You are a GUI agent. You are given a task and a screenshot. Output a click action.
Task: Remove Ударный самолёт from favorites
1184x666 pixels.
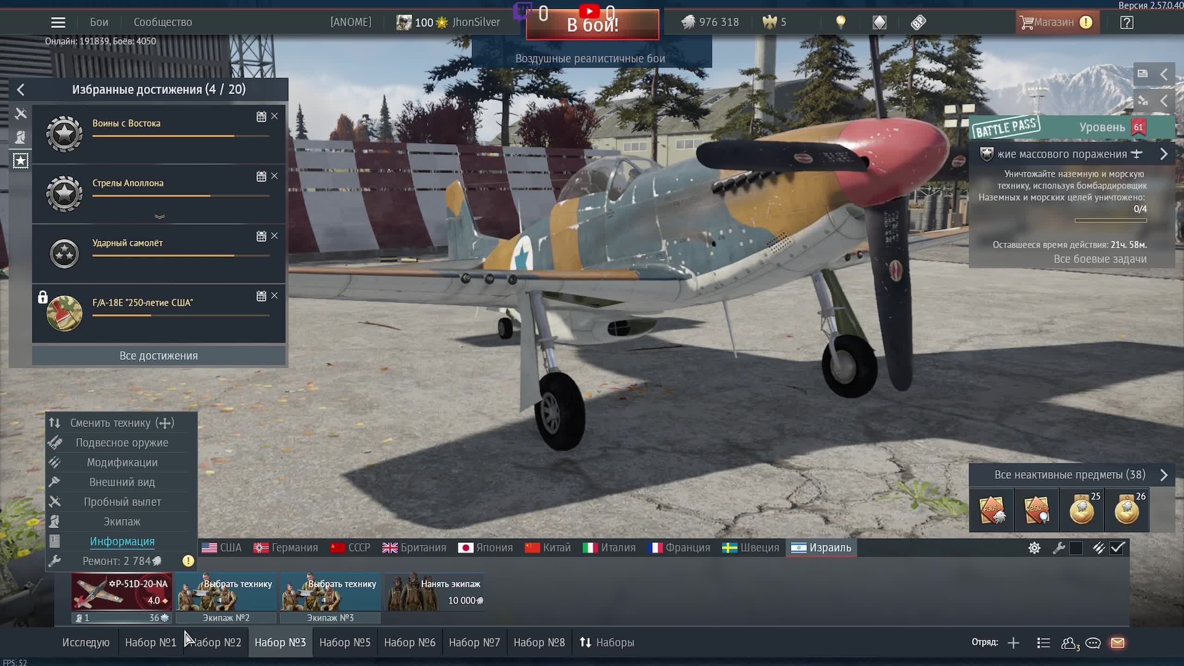[275, 236]
